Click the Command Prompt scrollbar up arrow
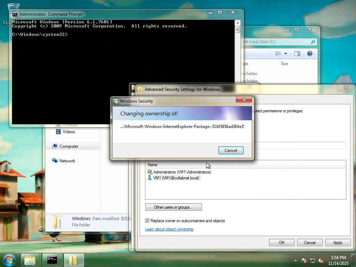The height and width of the screenshot is (267, 356). coord(237,23)
